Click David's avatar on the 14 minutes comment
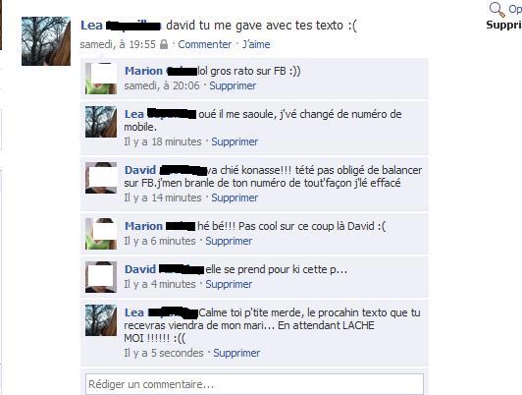522x395 pixels. pos(101,178)
